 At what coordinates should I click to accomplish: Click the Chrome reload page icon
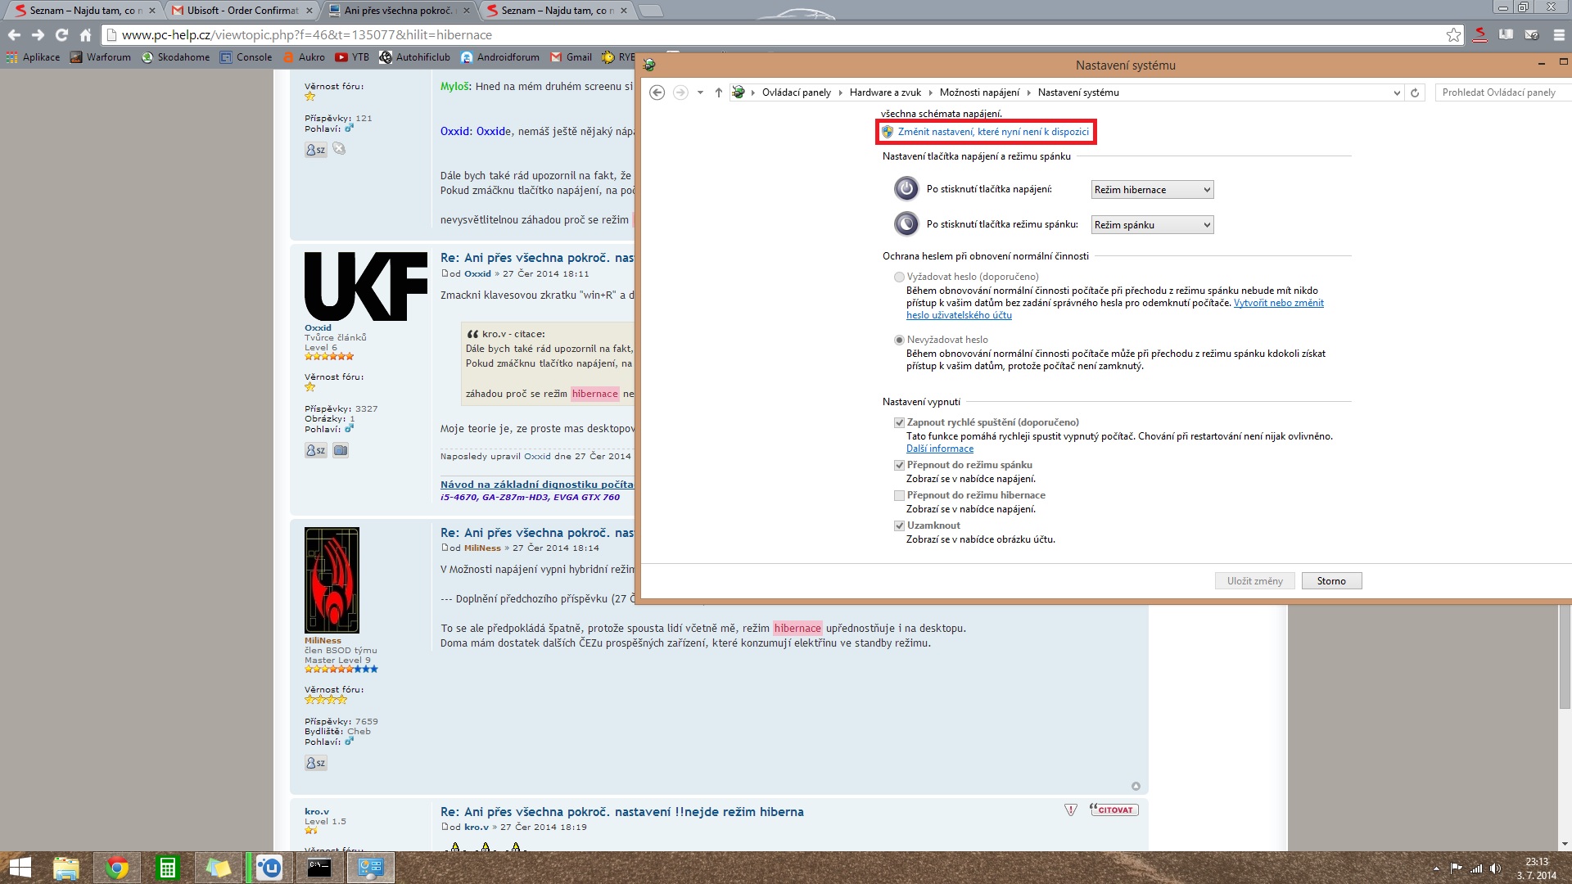point(61,35)
